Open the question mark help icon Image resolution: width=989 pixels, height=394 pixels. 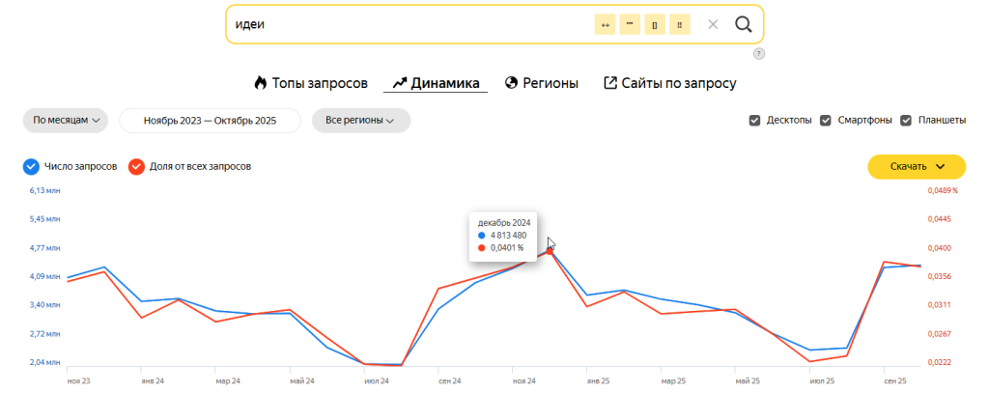point(758,54)
